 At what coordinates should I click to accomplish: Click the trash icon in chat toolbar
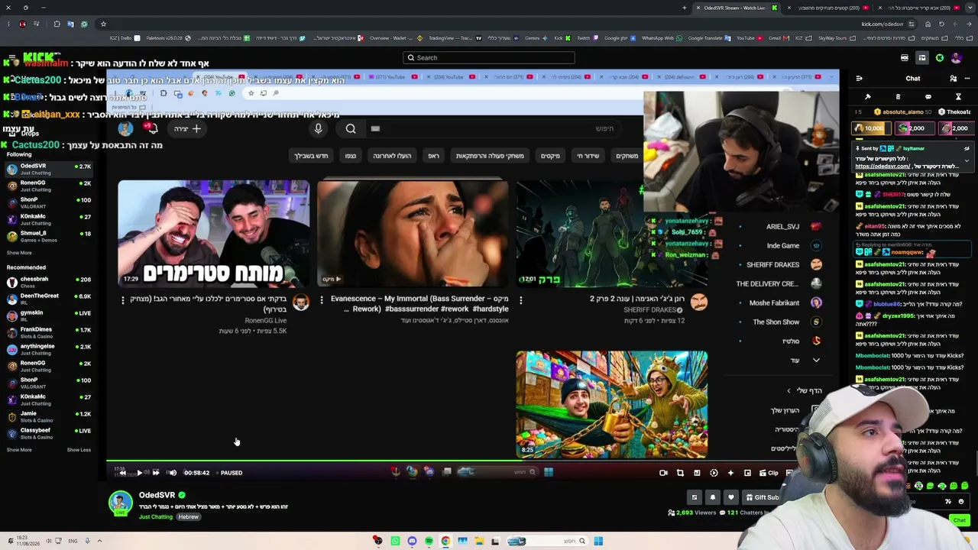pos(898,97)
